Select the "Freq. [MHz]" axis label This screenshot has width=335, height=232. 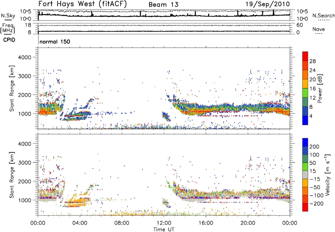(x=8, y=28)
